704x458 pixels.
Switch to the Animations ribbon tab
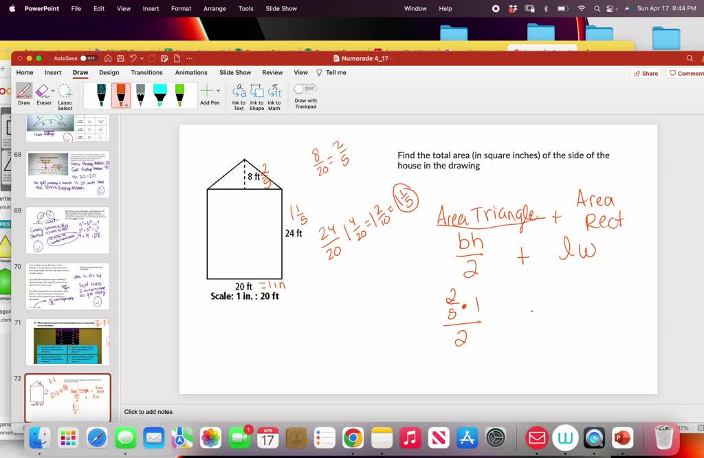(x=191, y=72)
